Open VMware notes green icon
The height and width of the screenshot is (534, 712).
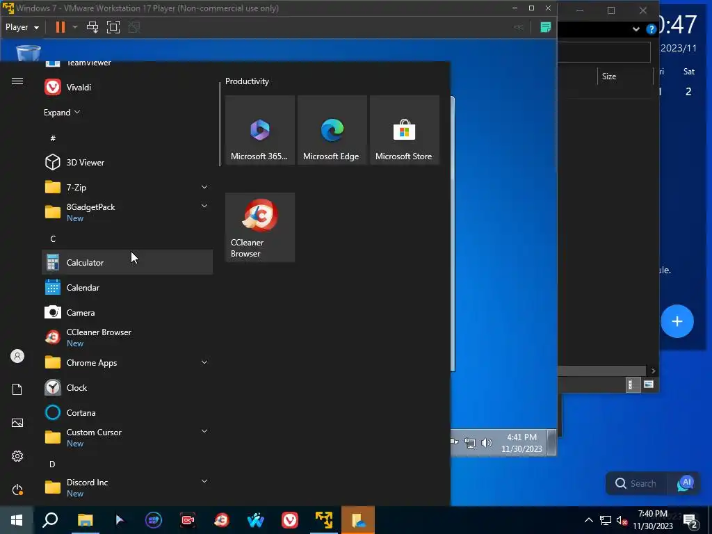click(x=545, y=27)
